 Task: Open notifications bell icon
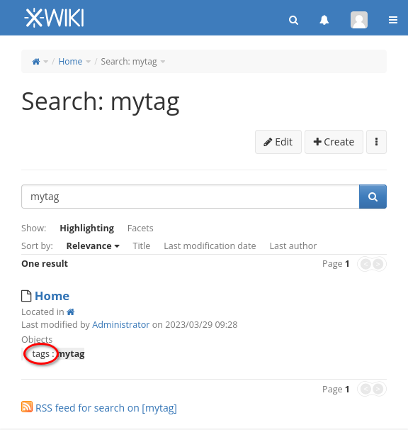click(x=324, y=20)
